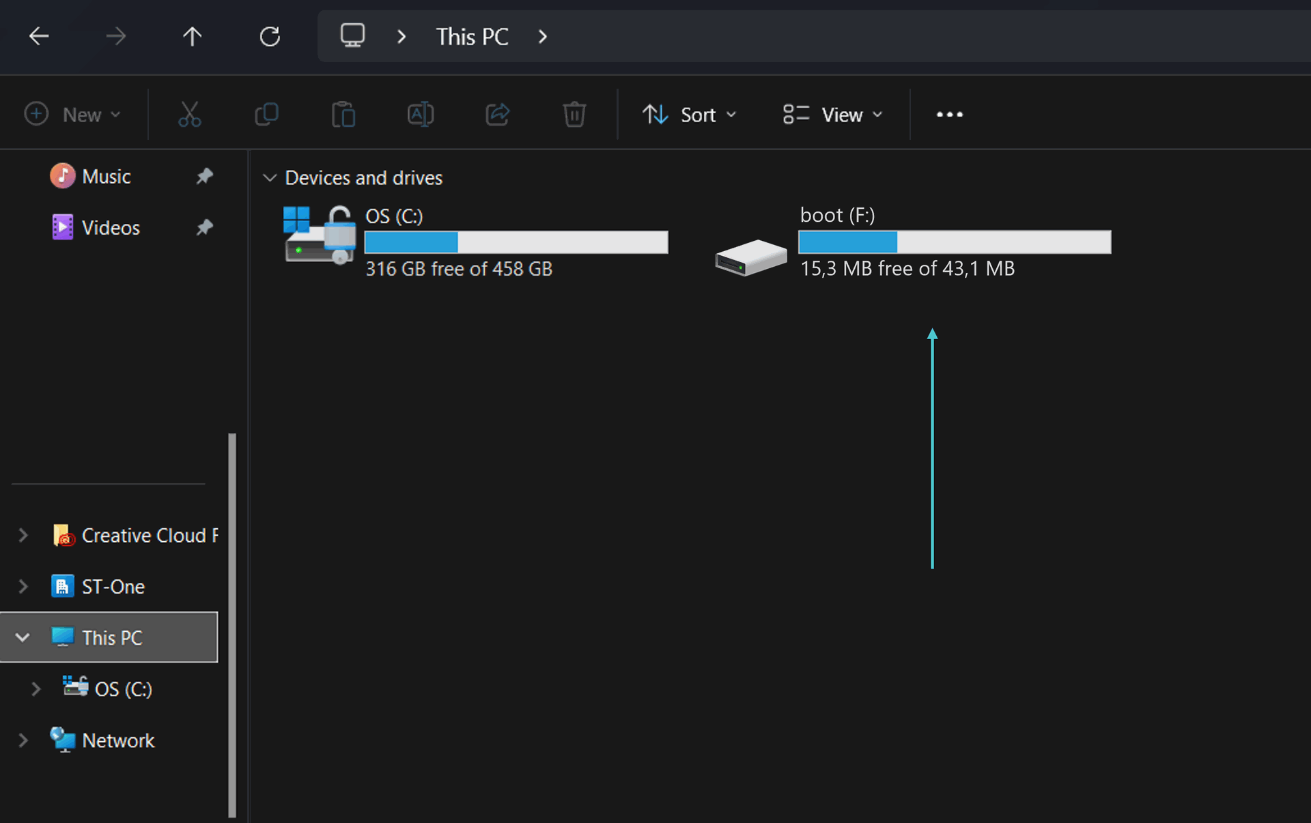This screenshot has height=823, width=1311.
Task: Click the Delete trash icon
Action: pyautogui.click(x=574, y=114)
